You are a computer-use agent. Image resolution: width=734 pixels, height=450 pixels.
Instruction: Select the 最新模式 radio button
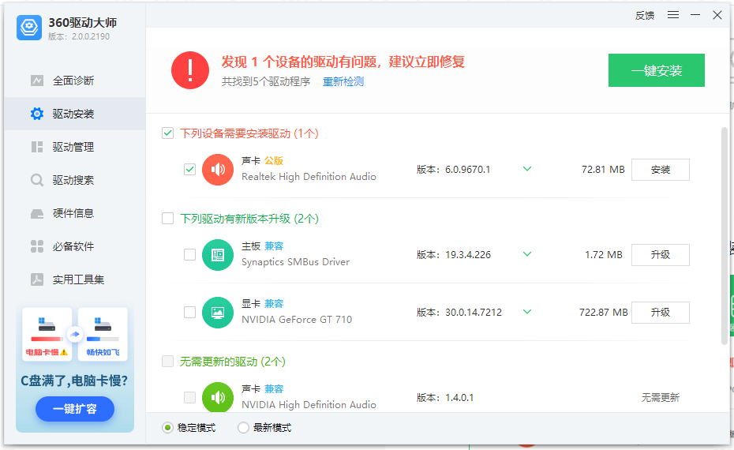pos(243,428)
